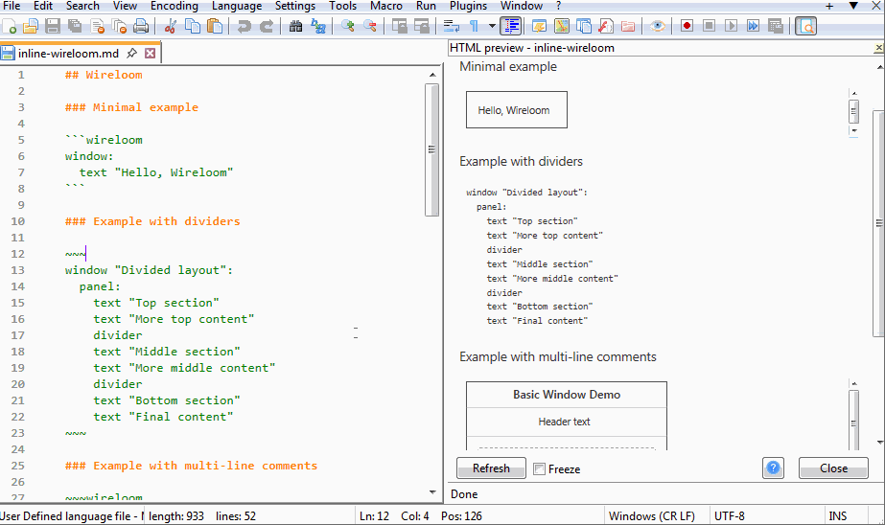Click the Playback macro triangle icon
This screenshot has height=525, width=885.
731,26
